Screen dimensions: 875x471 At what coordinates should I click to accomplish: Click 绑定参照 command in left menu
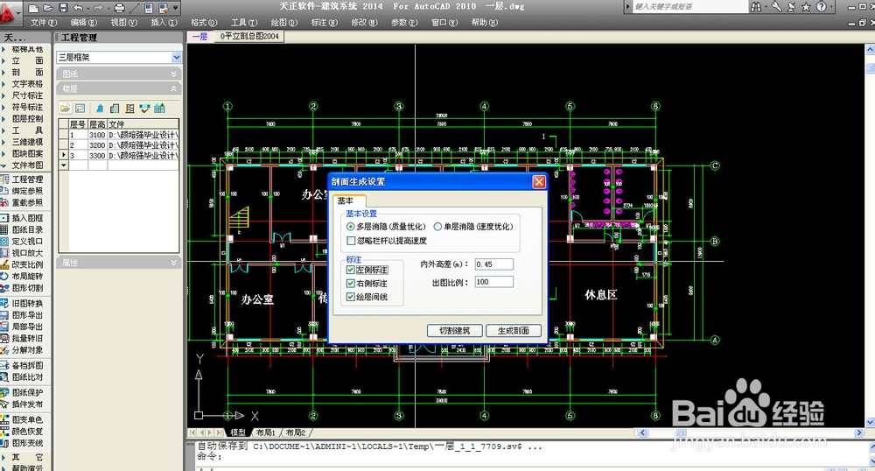tap(27, 191)
